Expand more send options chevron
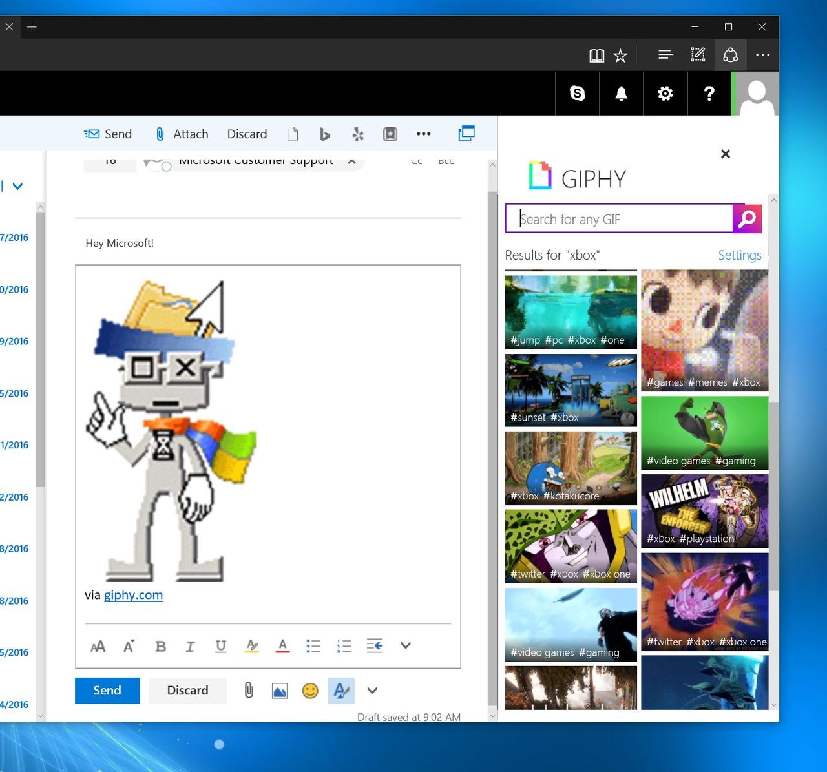 (372, 691)
